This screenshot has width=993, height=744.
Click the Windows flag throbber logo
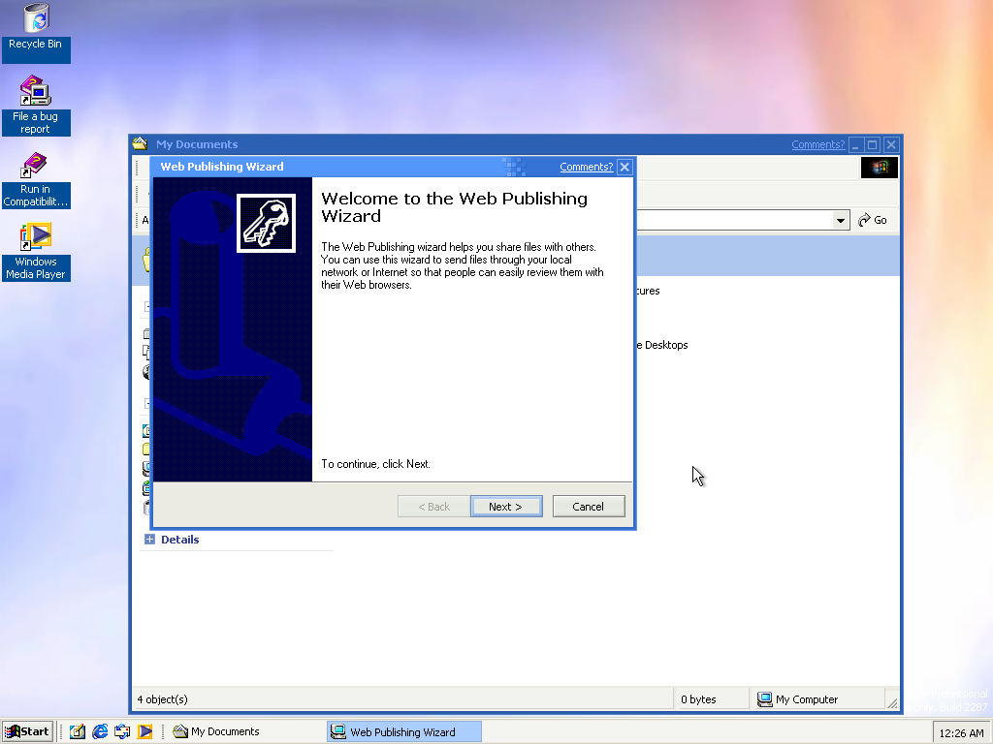coord(879,168)
